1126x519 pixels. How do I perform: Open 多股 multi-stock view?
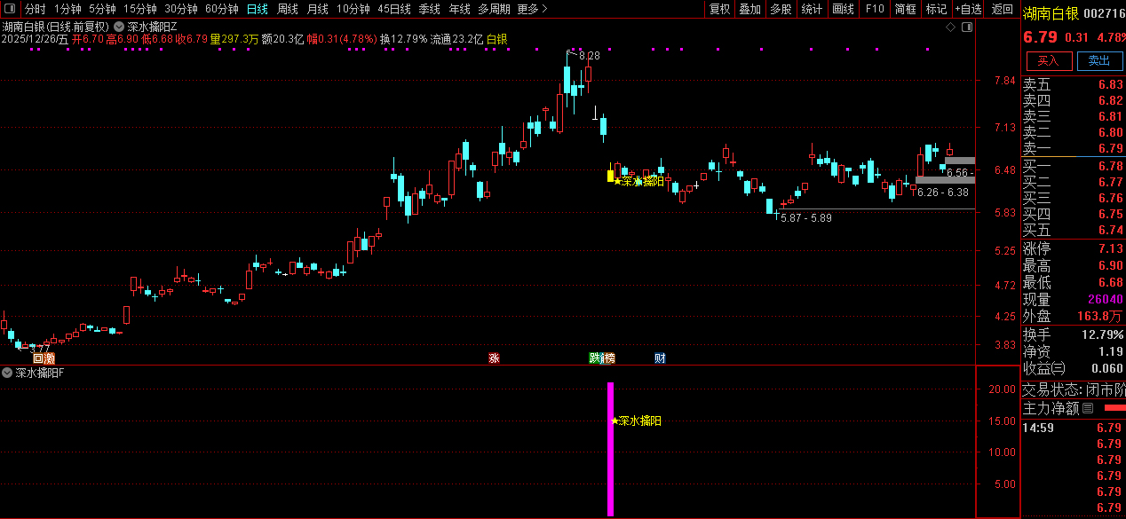click(x=781, y=9)
